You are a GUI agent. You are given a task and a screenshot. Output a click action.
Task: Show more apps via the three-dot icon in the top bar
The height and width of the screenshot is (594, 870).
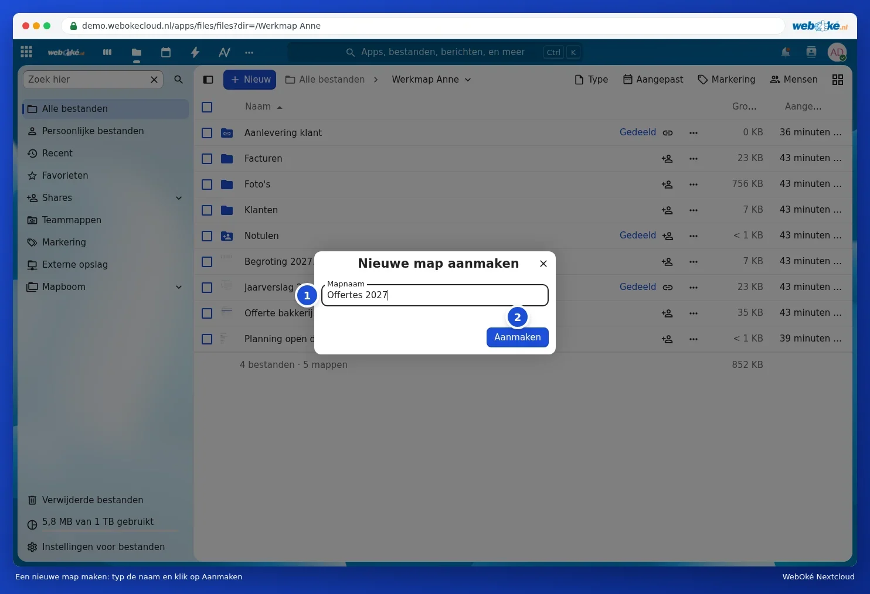point(249,52)
